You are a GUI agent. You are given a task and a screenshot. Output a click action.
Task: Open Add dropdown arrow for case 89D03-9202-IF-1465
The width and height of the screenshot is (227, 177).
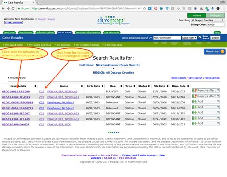click(218, 118)
